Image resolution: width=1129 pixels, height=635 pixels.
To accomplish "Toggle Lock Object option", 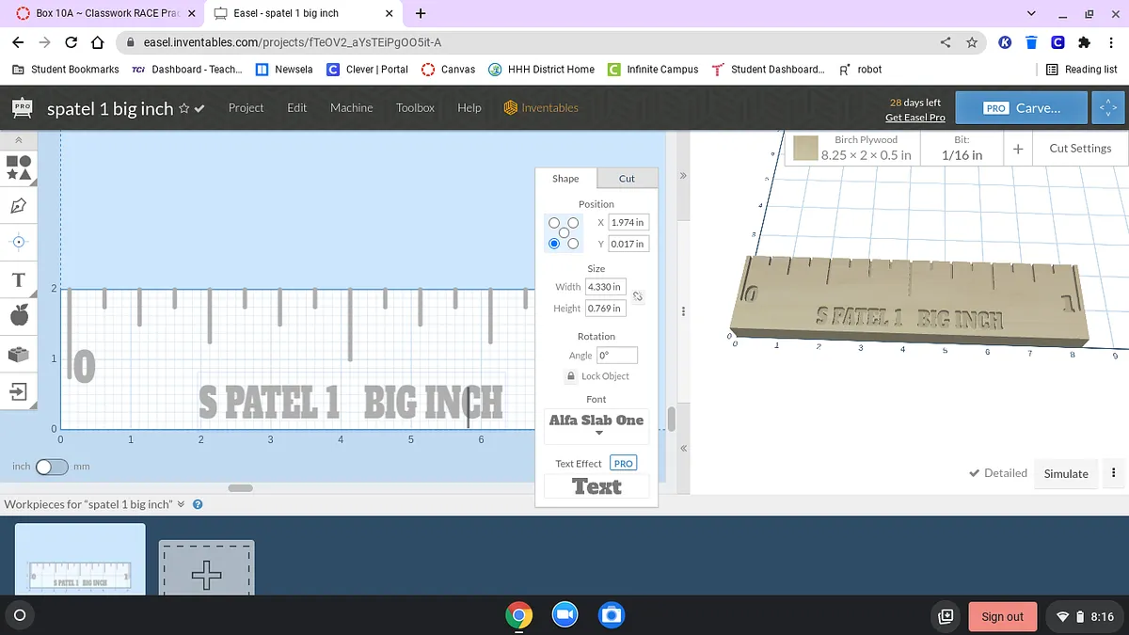I will [596, 376].
